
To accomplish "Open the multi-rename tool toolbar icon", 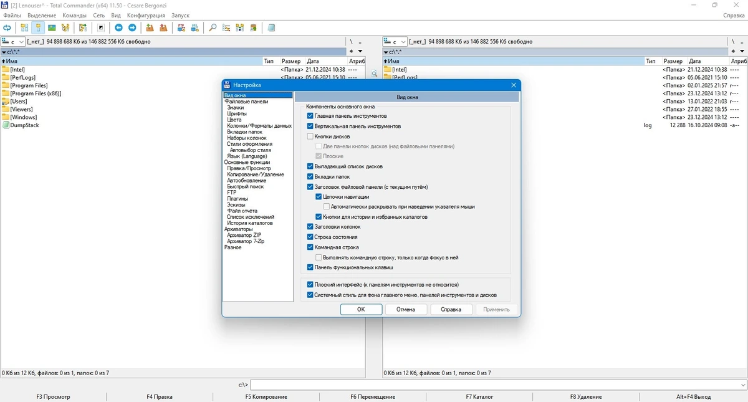I will point(226,27).
